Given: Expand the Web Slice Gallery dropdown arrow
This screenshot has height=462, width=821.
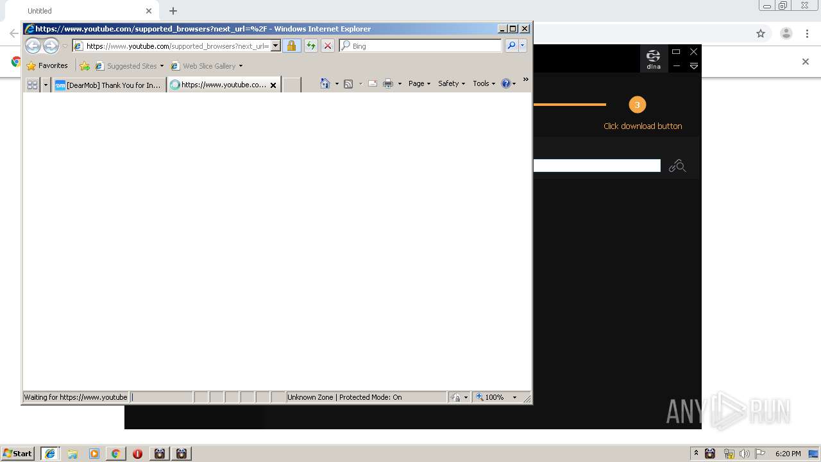Looking at the screenshot, I should [x=241, y=66].
